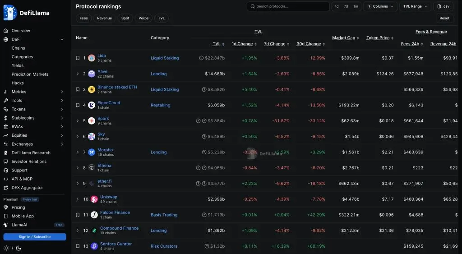Click the Tools wrench icon
This screenshot has height=254, width=462.
coord(5,101)
